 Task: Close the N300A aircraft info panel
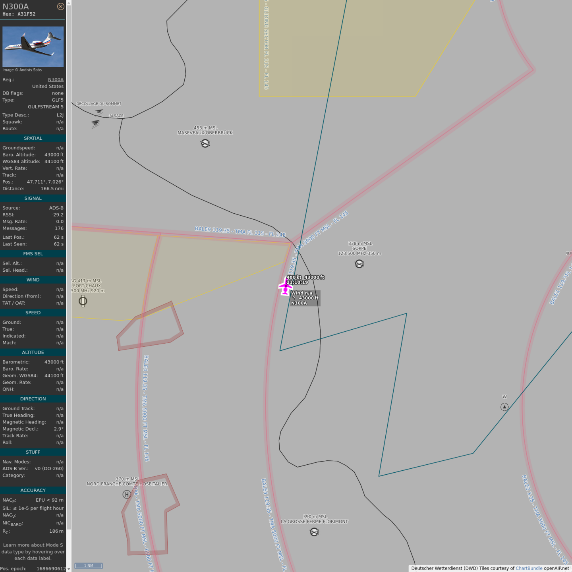coord(60,6)
